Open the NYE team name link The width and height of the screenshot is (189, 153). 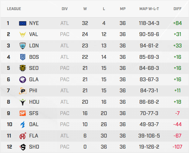[x=34, y=23]
